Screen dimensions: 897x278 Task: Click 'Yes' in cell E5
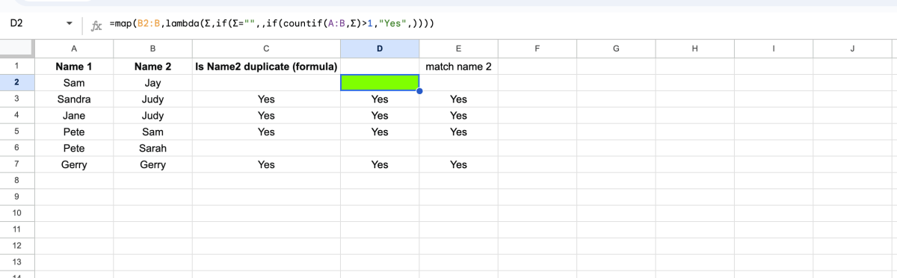(x=458, y=132)
